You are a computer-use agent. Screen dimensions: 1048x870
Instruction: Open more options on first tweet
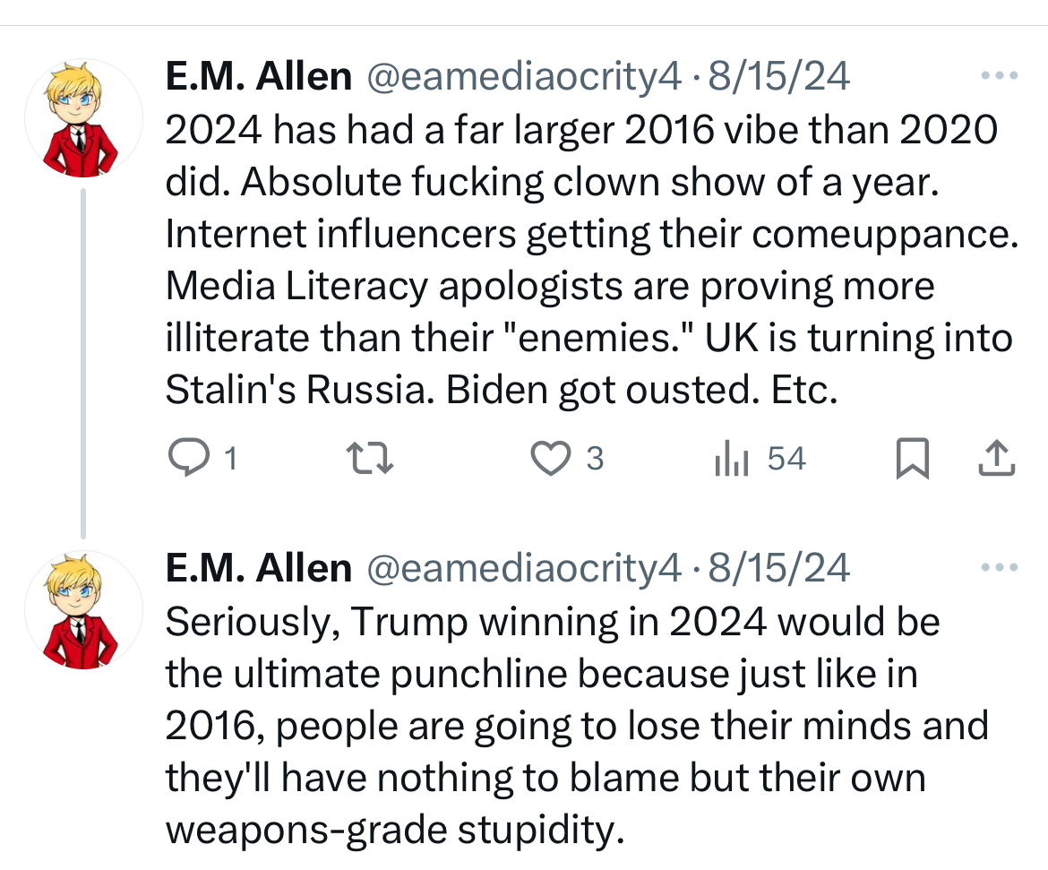coord(1000,75)
